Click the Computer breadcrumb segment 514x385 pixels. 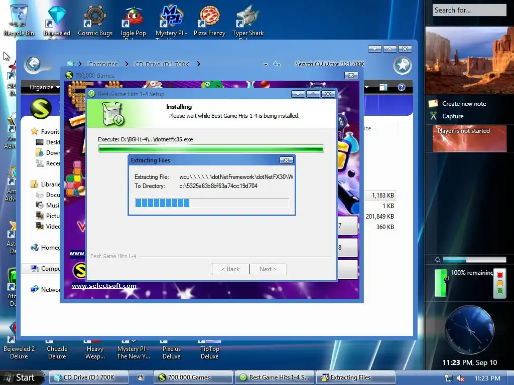point(102,64)
